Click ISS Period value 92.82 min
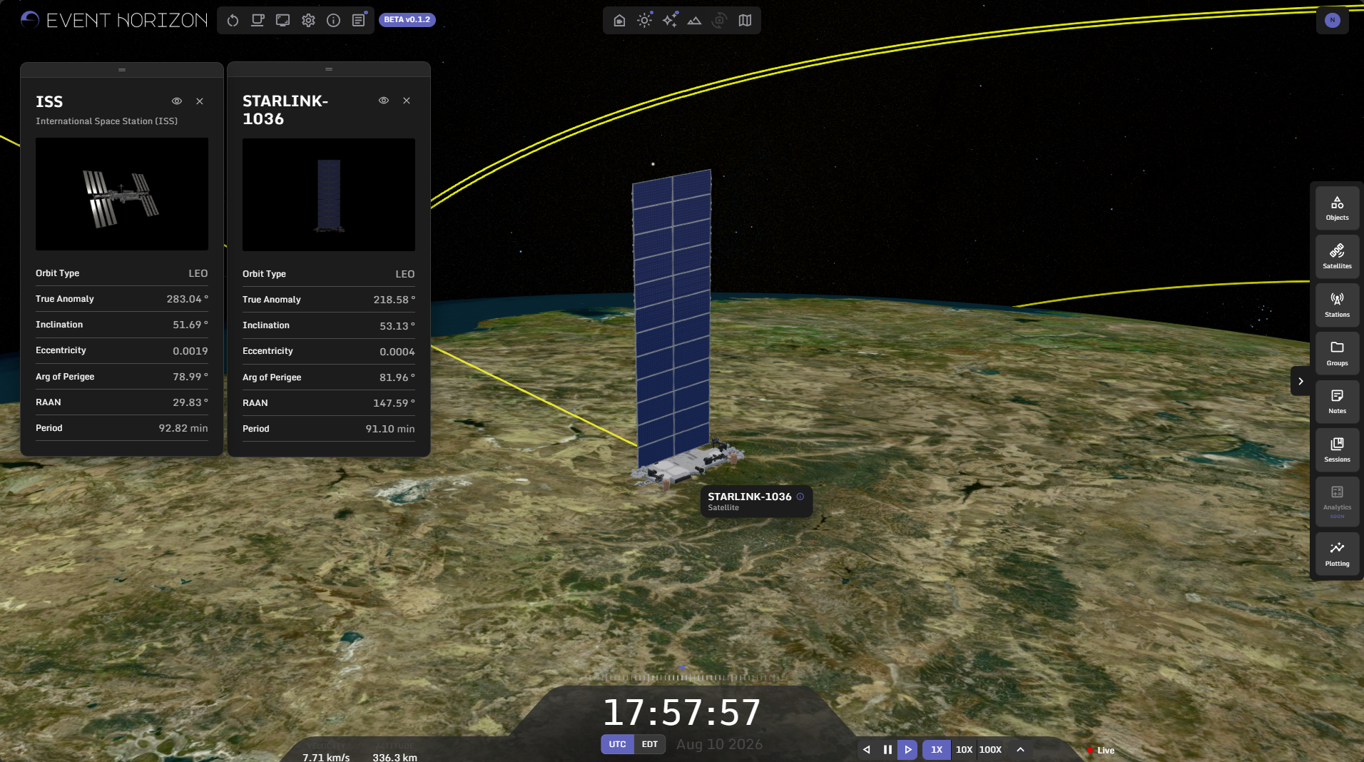The image size is (1364, 762). (x=183, y=428)
